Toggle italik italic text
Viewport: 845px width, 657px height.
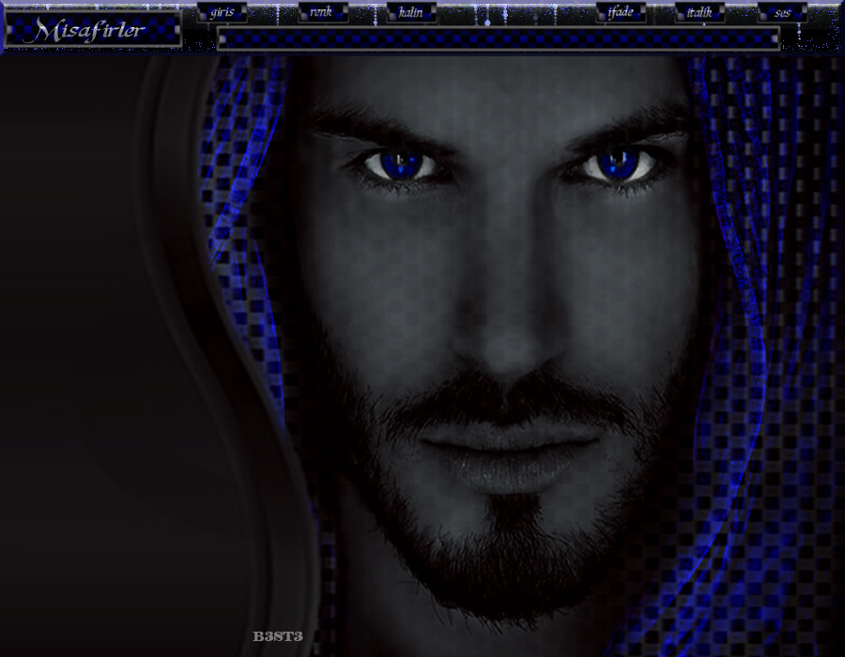(699, 12)
